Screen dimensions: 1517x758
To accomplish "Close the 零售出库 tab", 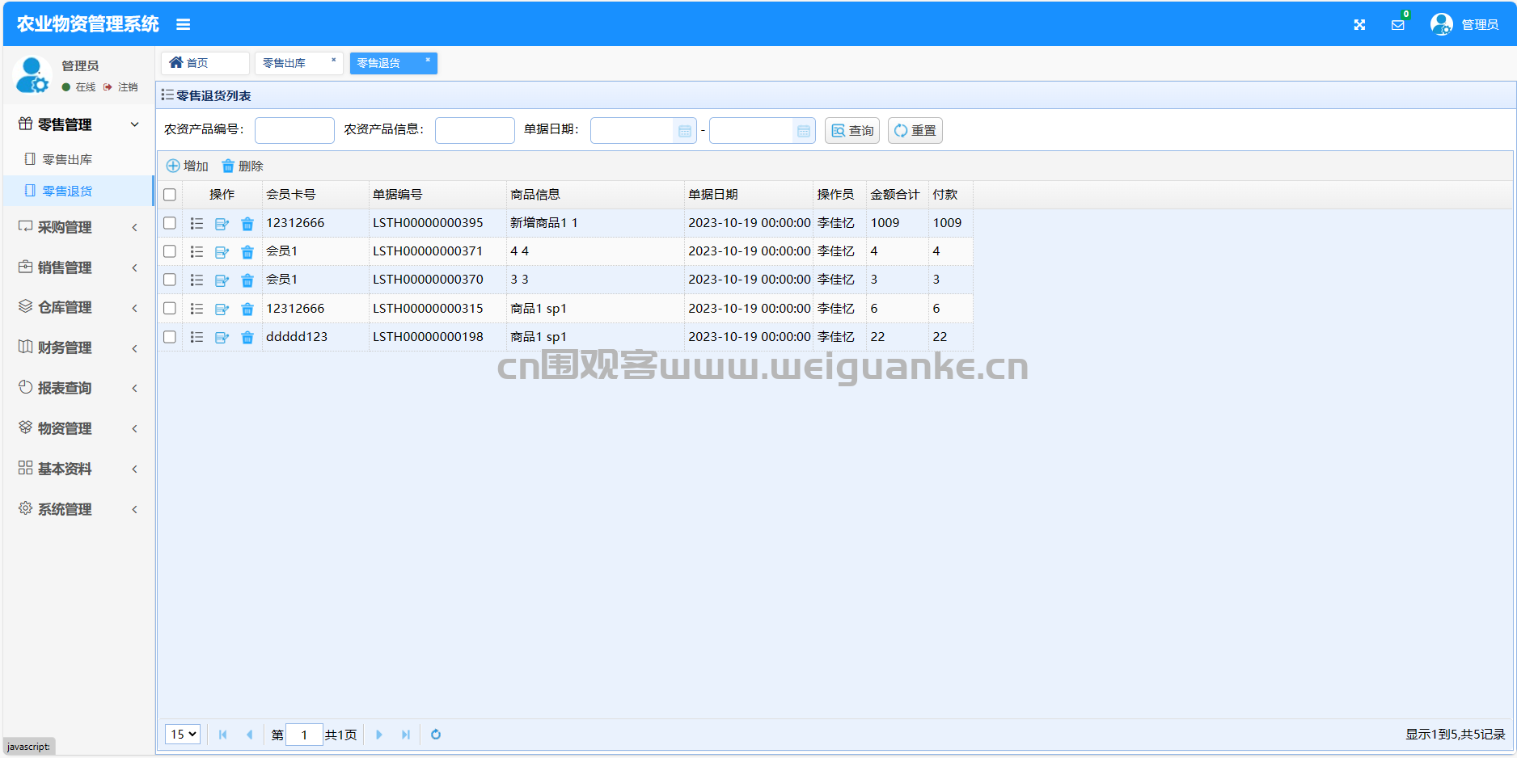I will pyautogui.click(x=333, y=60).
